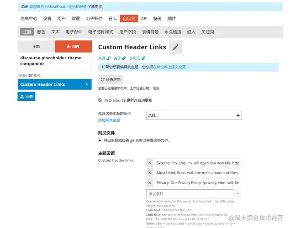Click 在其仓库上提交变更 repository link

point(169,67)
